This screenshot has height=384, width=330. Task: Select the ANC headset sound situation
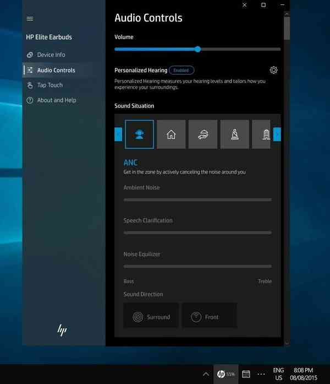coord(139,134)
